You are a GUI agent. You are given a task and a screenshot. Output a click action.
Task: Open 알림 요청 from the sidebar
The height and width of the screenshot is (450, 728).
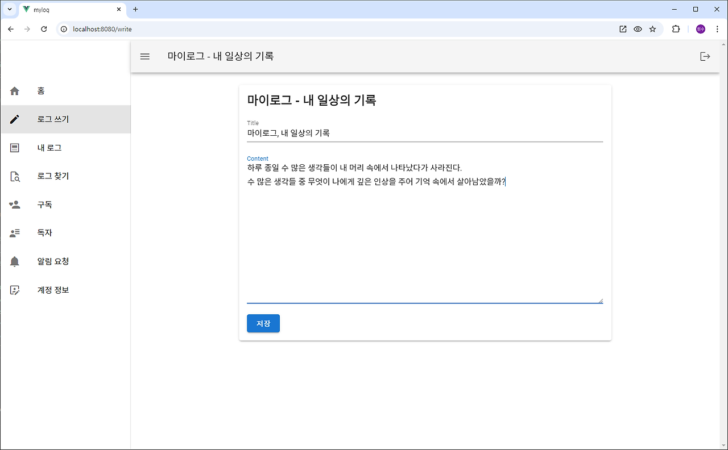65,261
